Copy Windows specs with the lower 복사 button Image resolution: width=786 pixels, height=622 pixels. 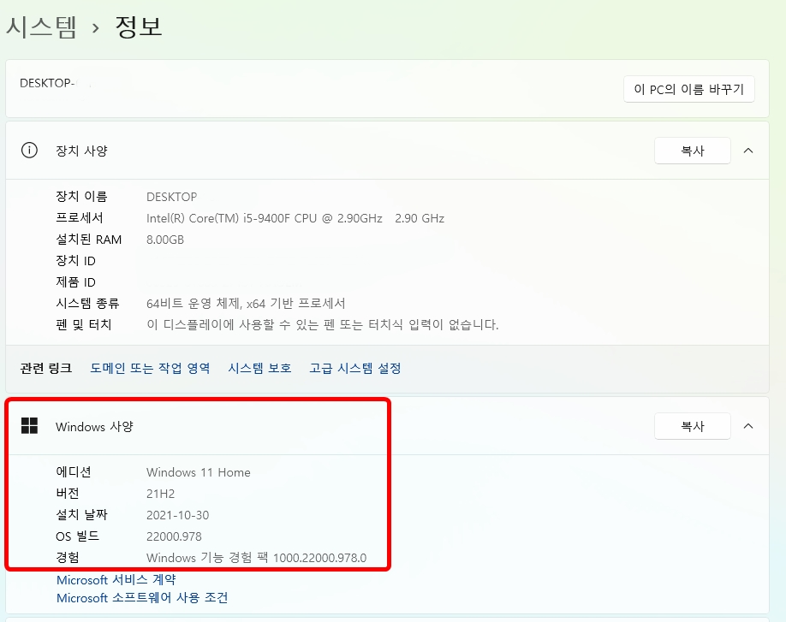coord(693,425)
